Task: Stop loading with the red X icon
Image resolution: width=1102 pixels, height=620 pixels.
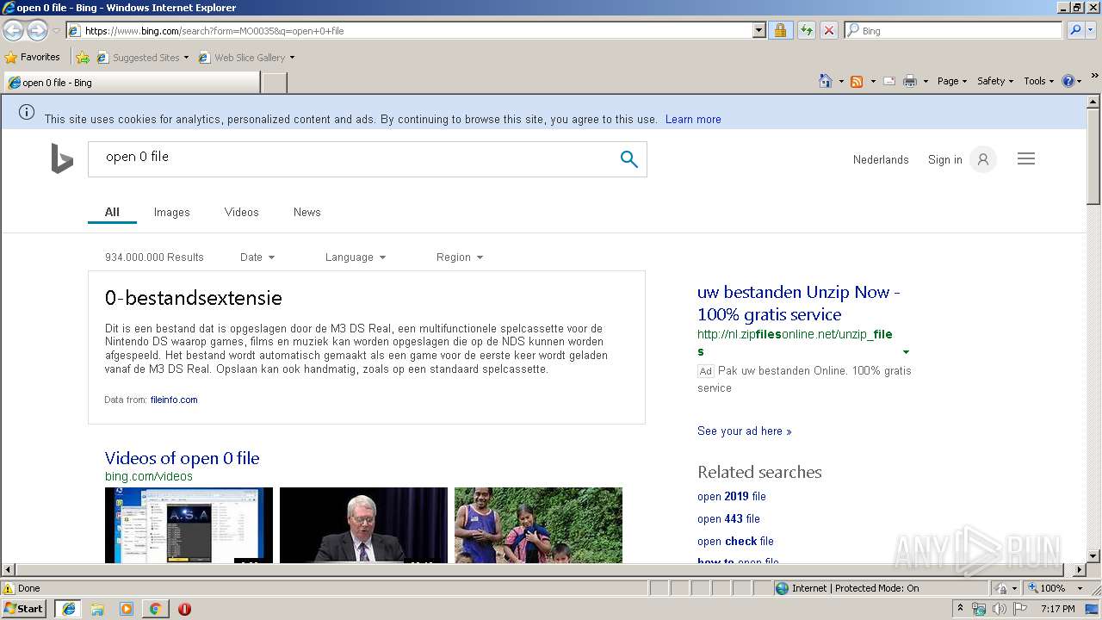Action: click(828, 31)
